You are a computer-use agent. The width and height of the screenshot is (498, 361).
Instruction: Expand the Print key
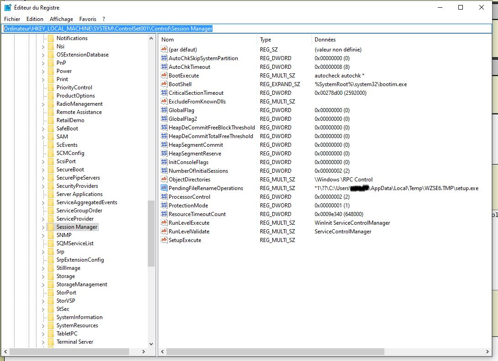tap(43, 79)
